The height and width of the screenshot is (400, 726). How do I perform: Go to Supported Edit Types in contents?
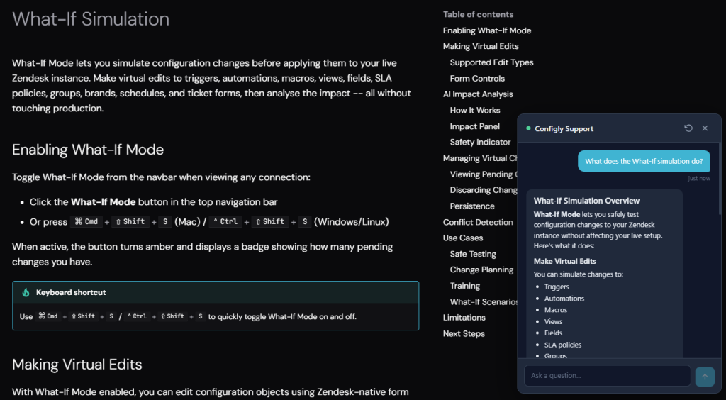click(491, 62)
